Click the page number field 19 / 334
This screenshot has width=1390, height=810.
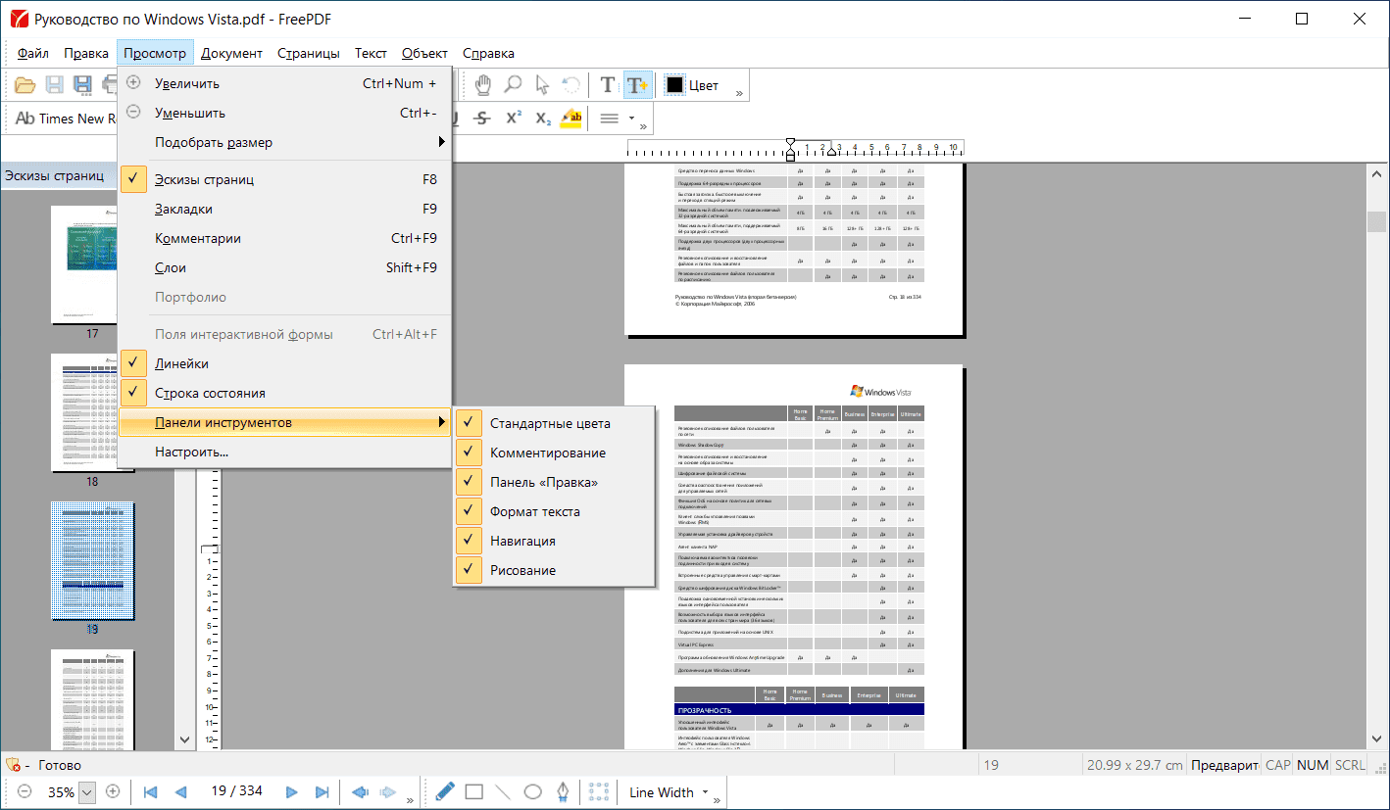coord(237,791)
